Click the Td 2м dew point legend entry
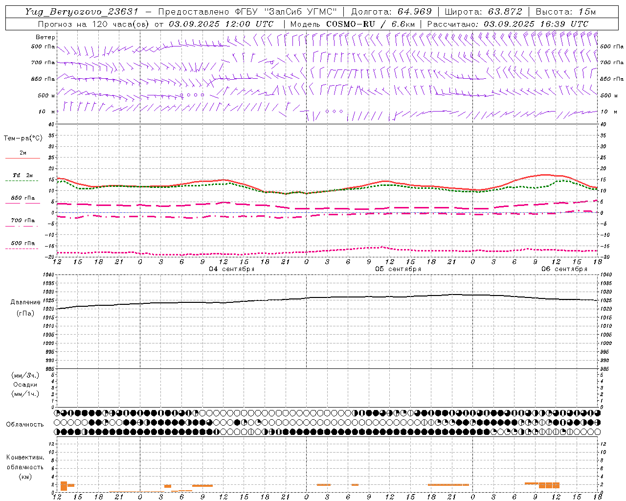The image size is (626, 501). point(23,175)
